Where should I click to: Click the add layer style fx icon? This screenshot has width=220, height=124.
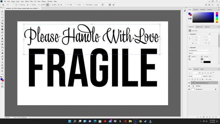coord(200,117)
